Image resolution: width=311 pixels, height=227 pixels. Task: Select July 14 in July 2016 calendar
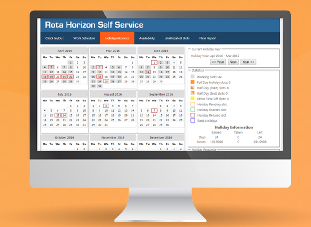click(64, 115)
